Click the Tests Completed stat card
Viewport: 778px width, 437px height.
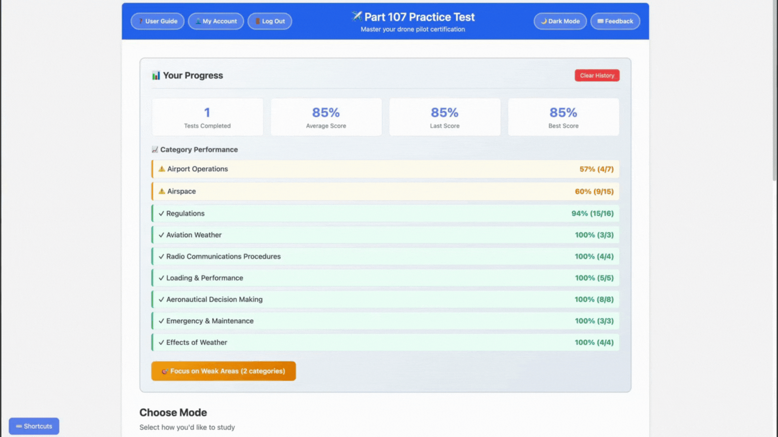[x=207, y=117]
